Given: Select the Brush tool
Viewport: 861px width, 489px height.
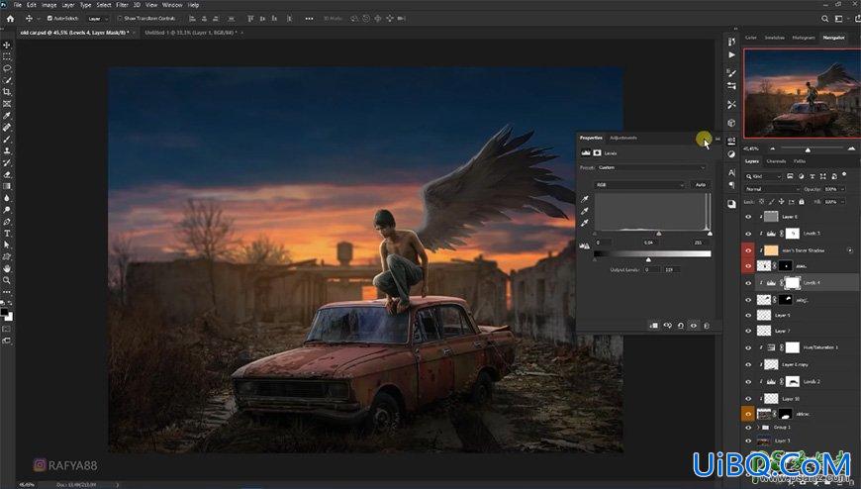Looking at the screenshot, I should point(7,139).
